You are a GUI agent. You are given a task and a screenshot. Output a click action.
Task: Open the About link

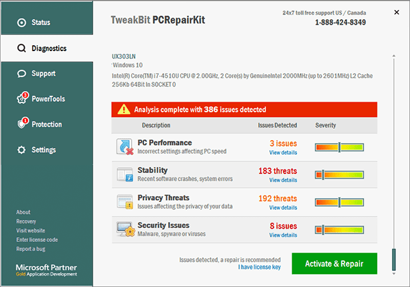tap(23, 212)
